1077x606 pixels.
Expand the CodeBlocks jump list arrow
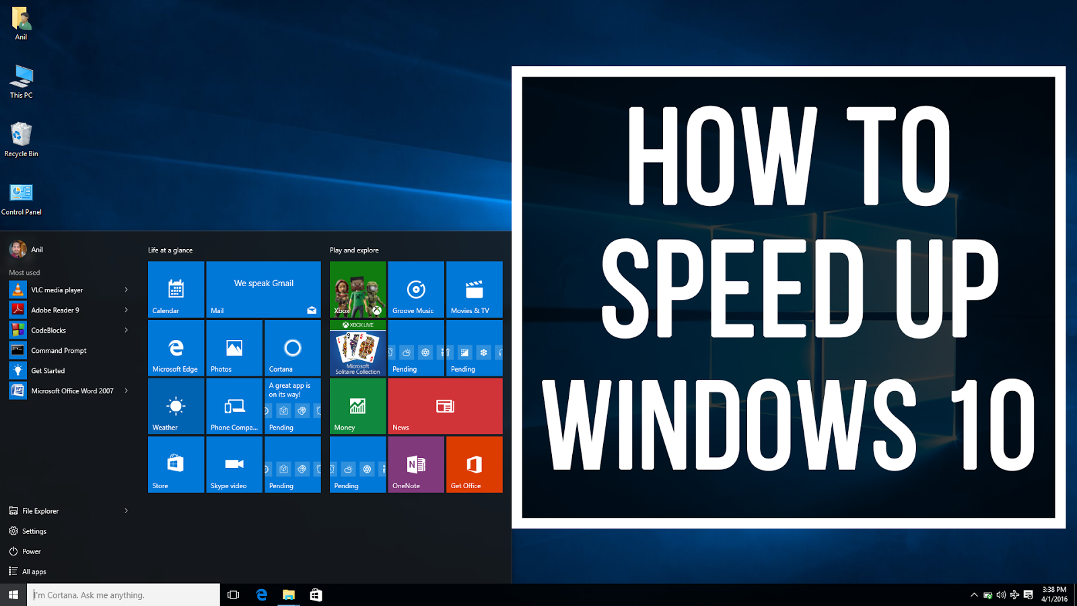126,330
